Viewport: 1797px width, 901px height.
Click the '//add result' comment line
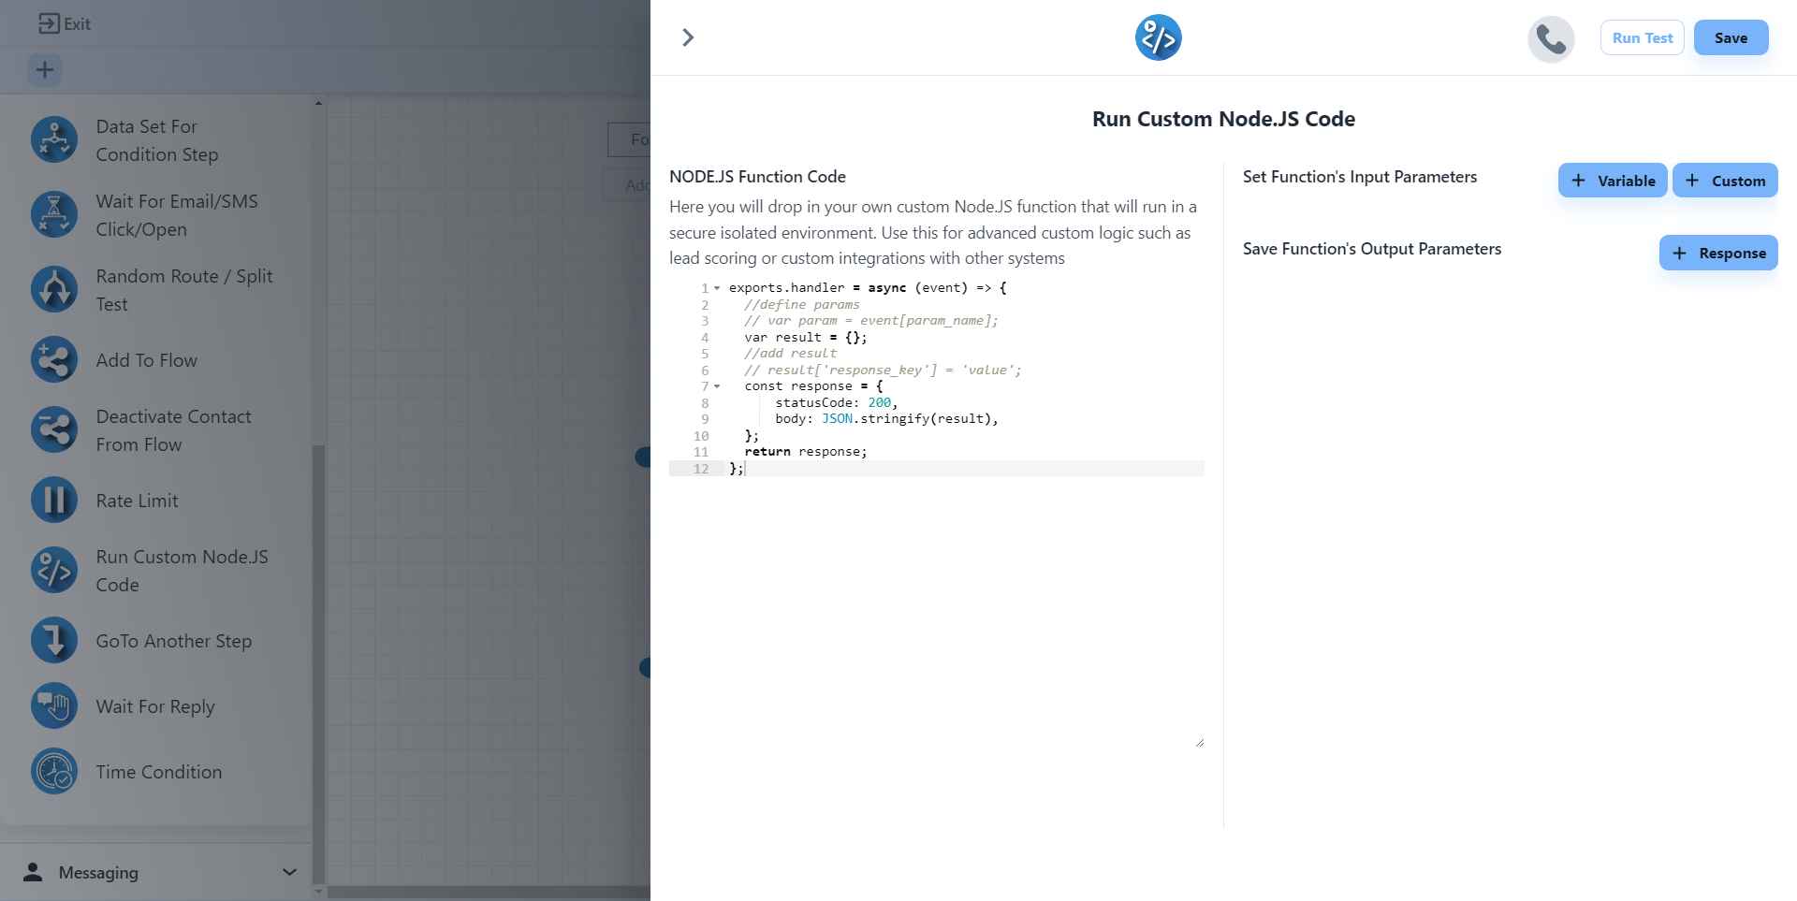coord(791,354)
